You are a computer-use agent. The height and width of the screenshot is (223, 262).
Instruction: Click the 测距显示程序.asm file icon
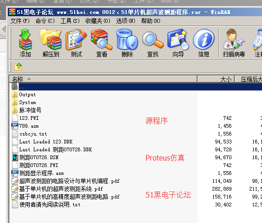pyautogui.click(x=15, y=173)
